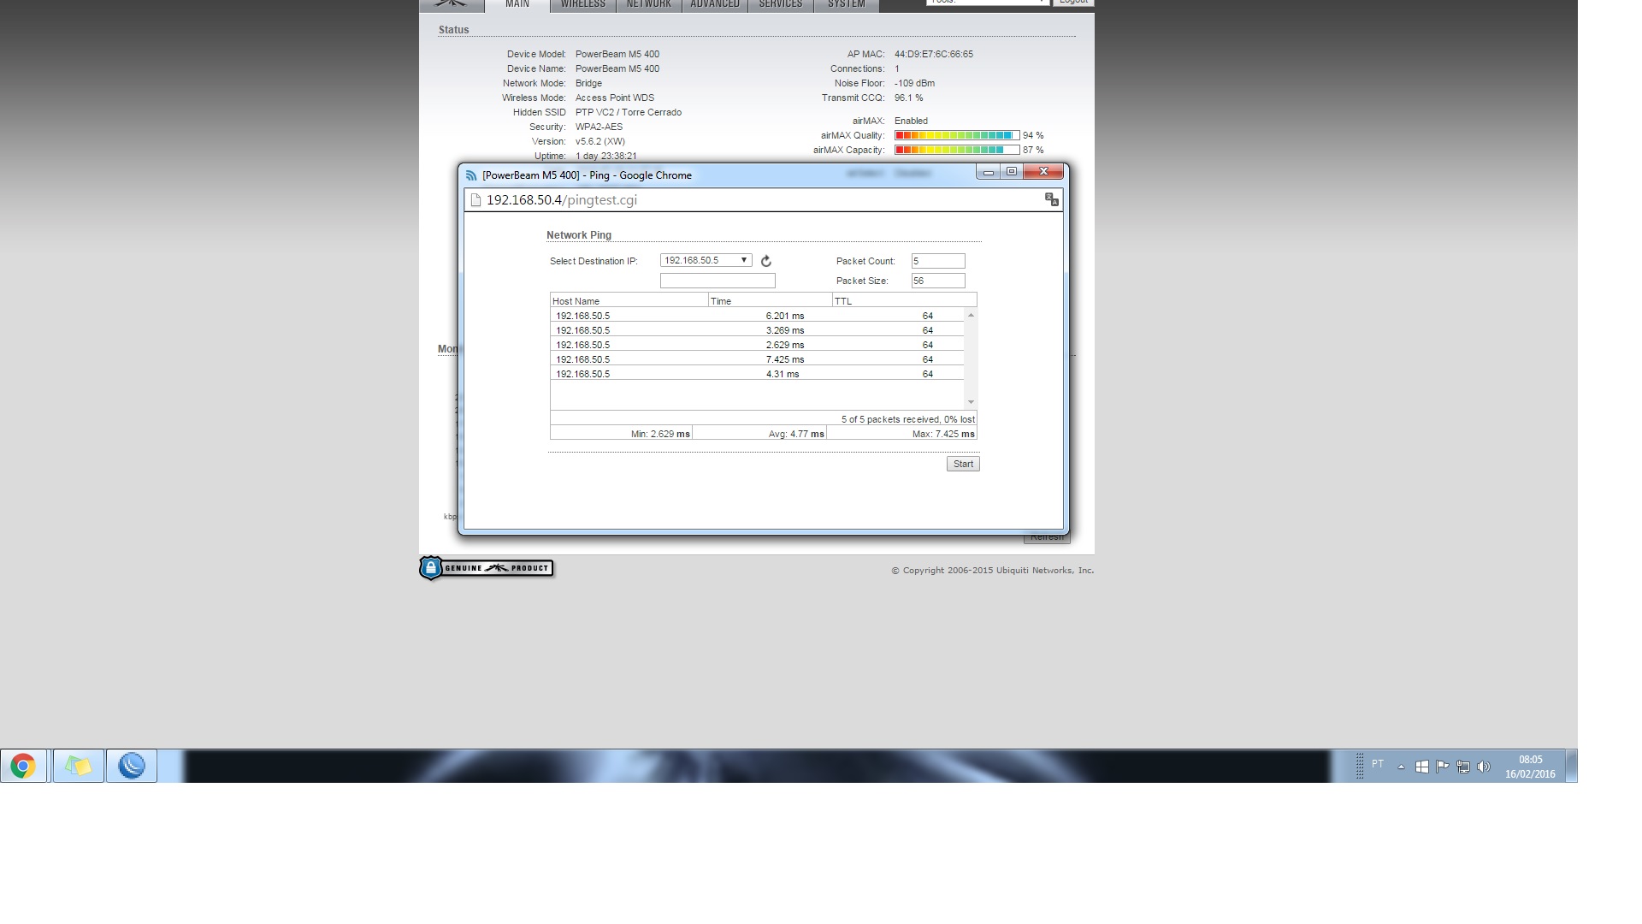Click the Packet Count input field
Viewport: 1642px width, 924px height.
coord(937,261)
